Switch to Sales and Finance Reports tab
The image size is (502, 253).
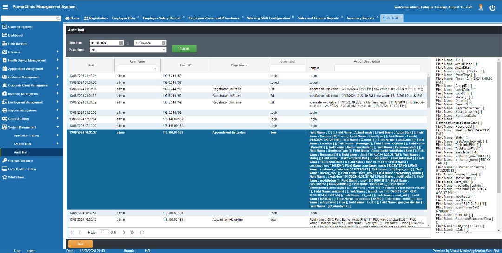(318, 18)
